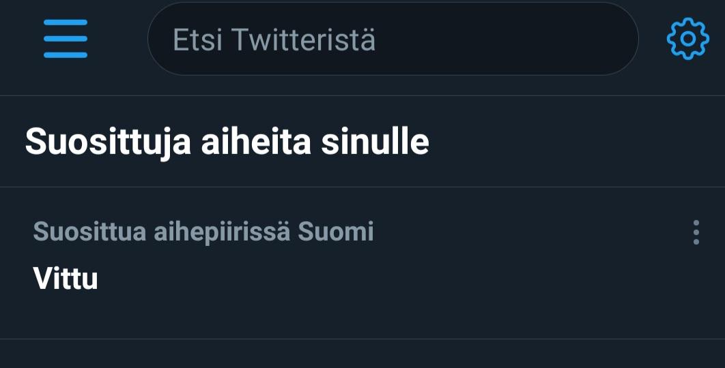The image size is (725, 368).
Task: Show the overflow menu with vertical dots
Action: click(696, 232)
